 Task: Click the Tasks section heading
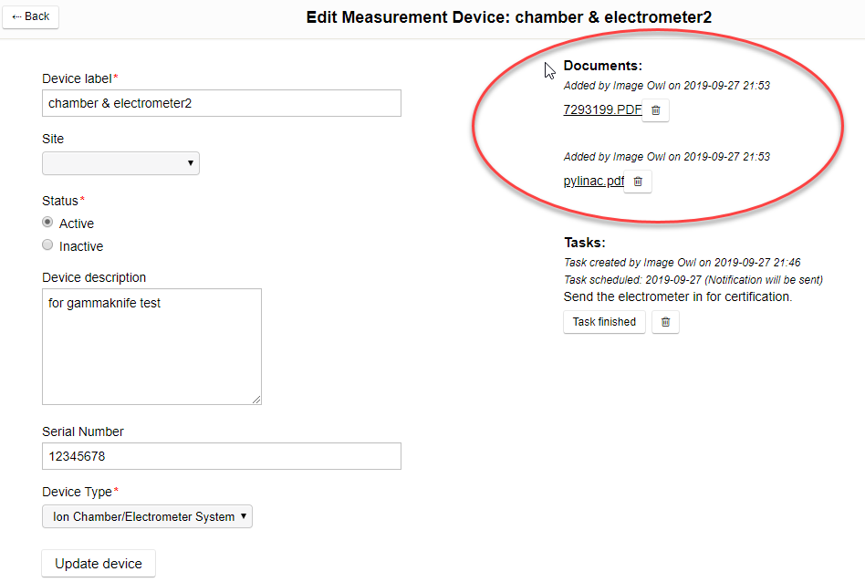(584, 243)
